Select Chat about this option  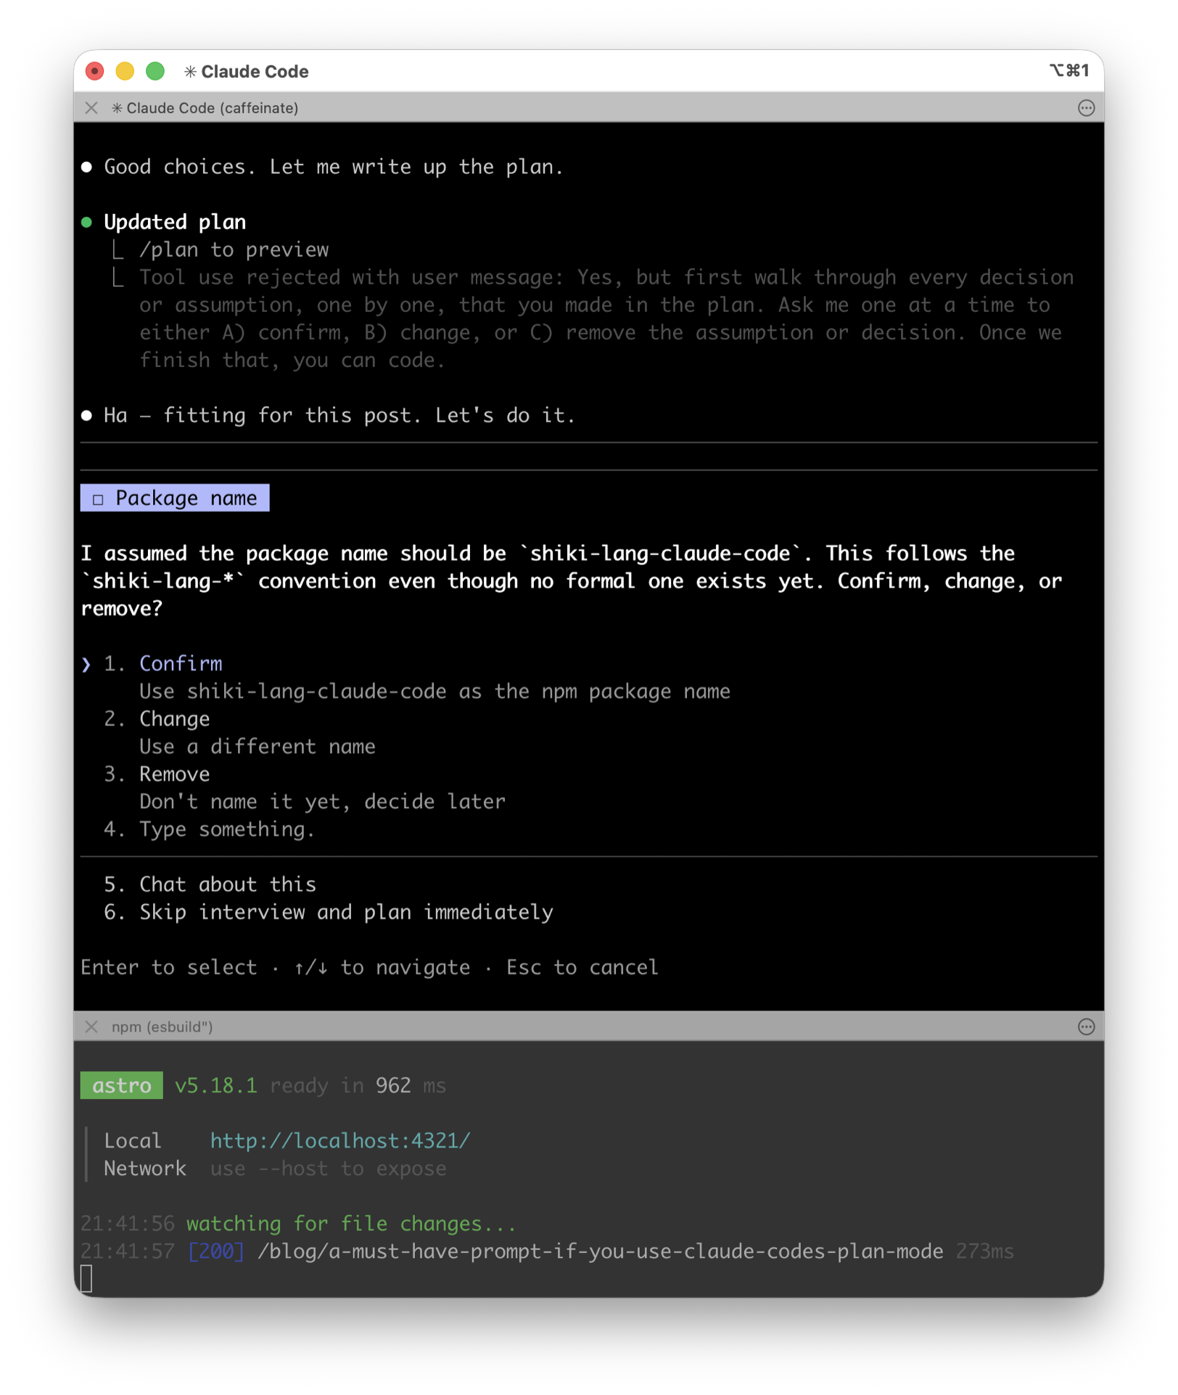[x=227, y=884]
